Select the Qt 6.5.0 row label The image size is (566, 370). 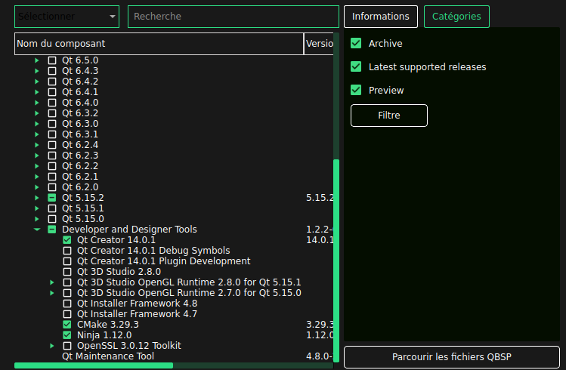tap(80, 60)
